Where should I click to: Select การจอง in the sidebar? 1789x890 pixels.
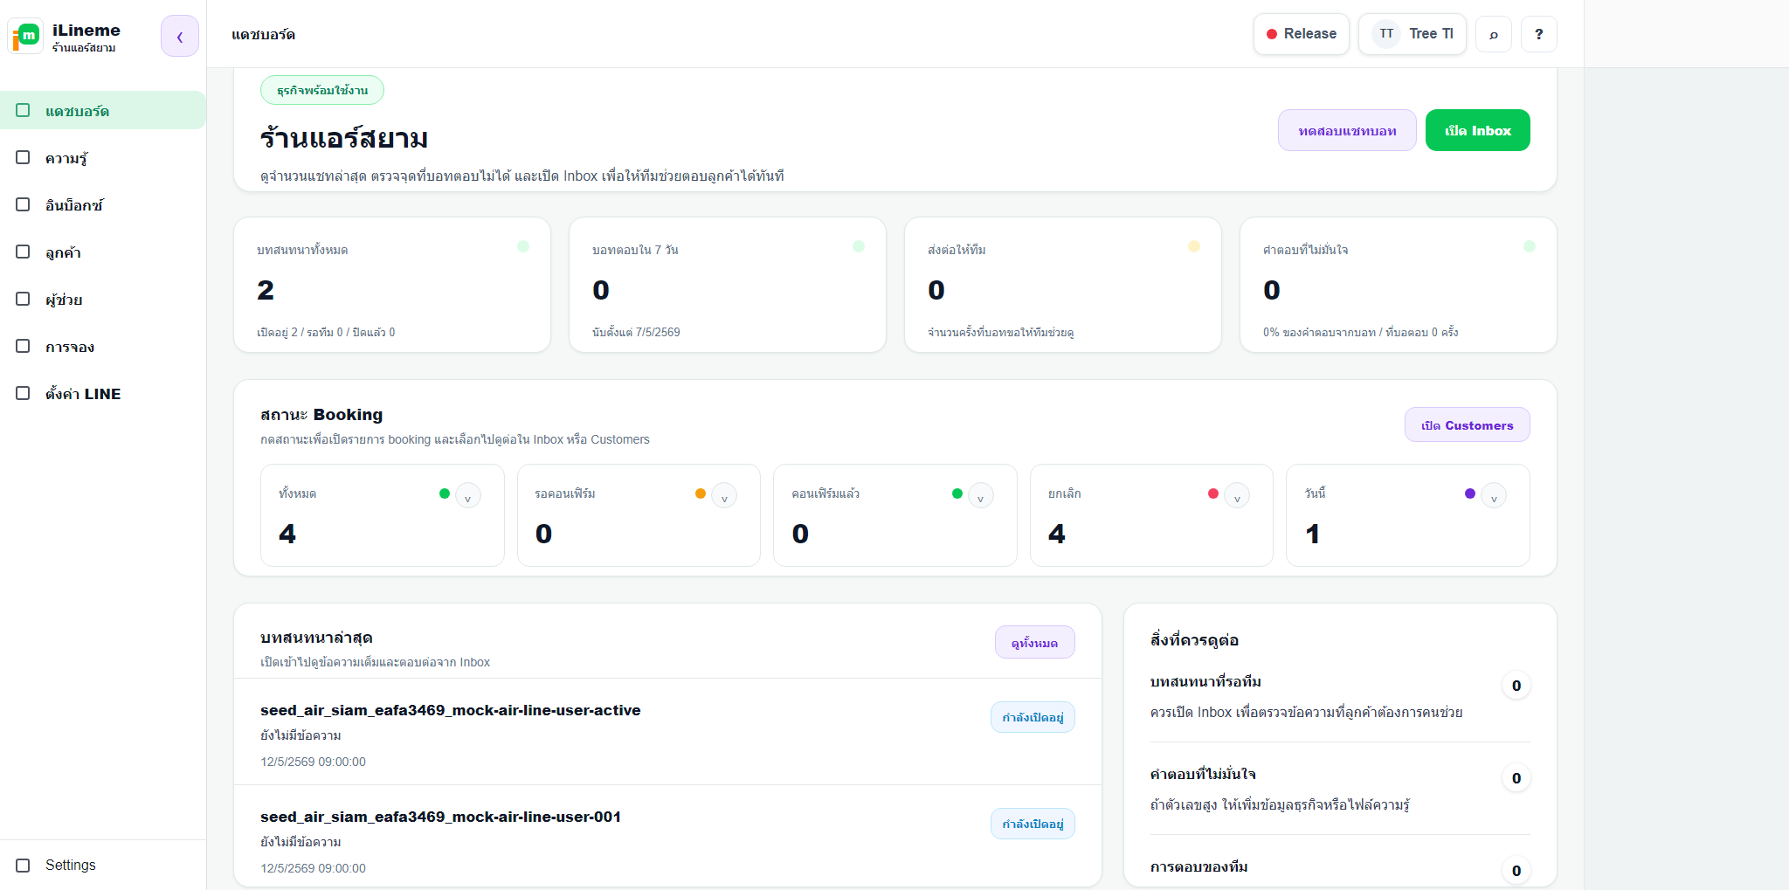[x=103, y=346]
